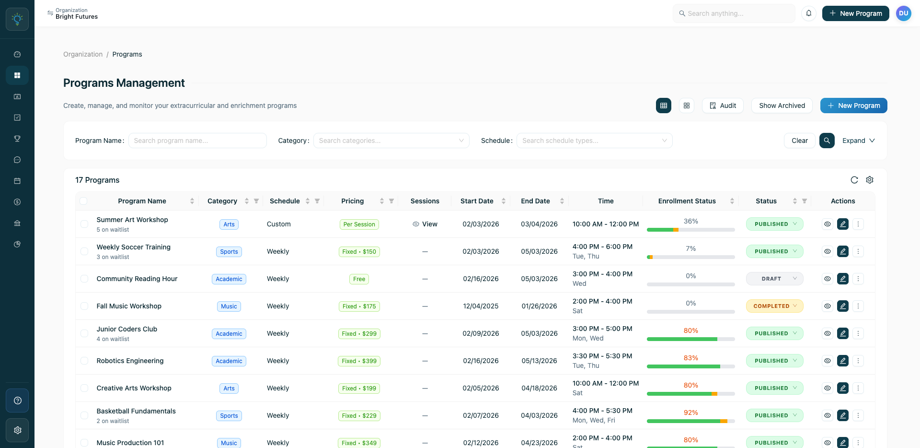Check the select-all header checkbox
Screen dimensions: 920x448
(x=83, y=201)
